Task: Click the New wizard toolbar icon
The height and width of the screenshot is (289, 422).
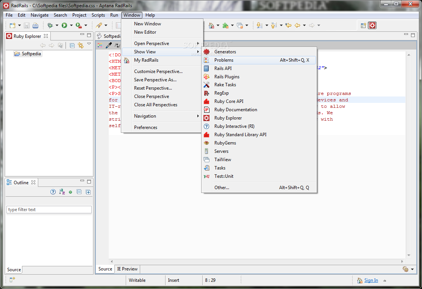Action: point(13,25)
